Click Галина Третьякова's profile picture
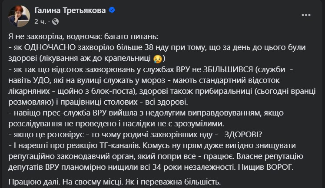The height and width of the screenshot is (188, 325). click(x=17, y=15)
